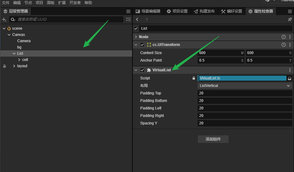Click the Padding Top input field
The width and height of the screenshot is (294, 172).
245,93
